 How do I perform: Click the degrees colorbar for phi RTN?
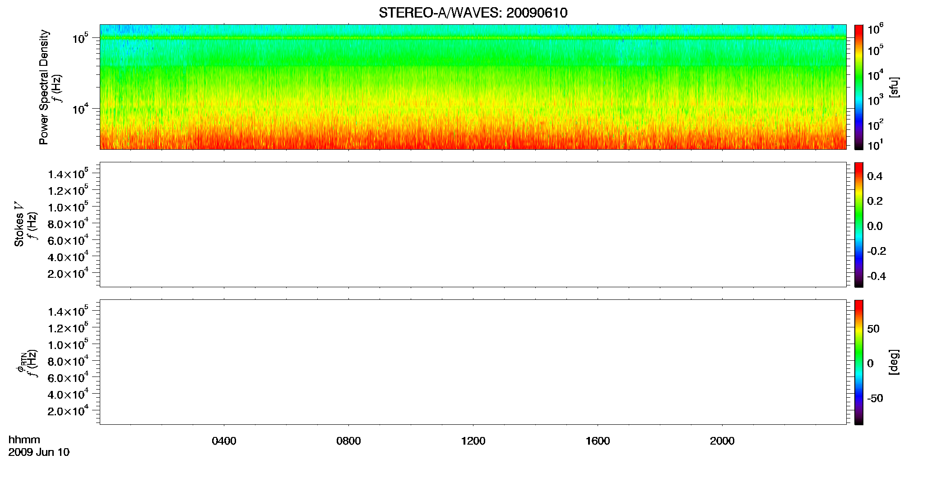(x=859, y=362)
